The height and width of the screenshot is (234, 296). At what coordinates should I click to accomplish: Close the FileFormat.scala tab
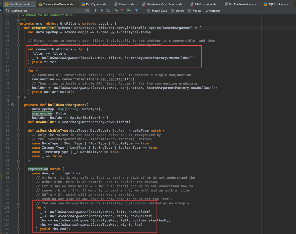[x=219, y=4]
